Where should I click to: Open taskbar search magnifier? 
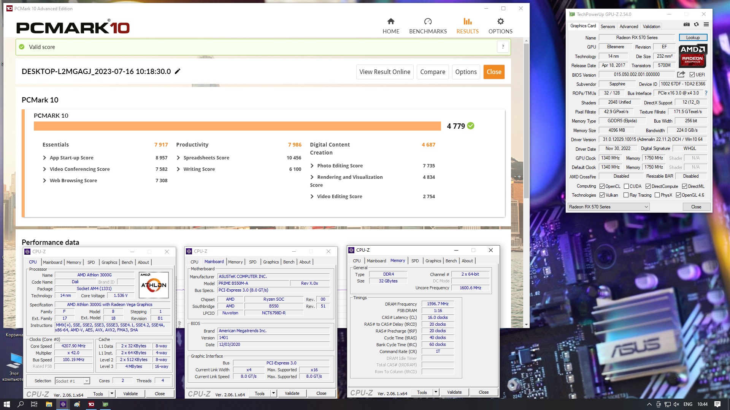point(21,404)
